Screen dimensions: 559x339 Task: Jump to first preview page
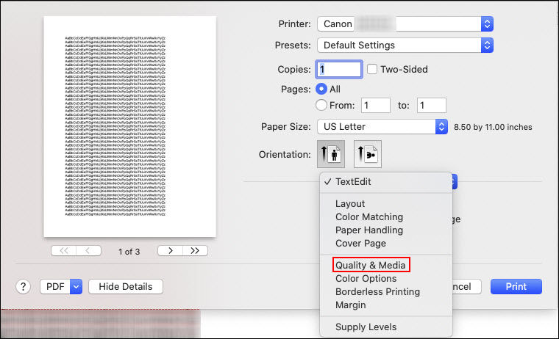[63, 250]
